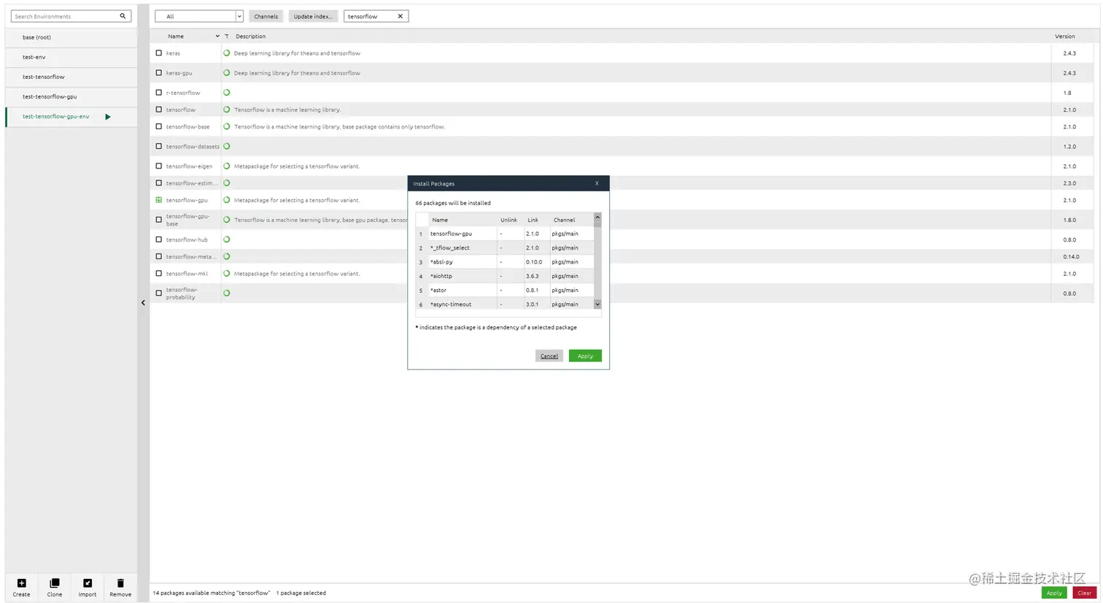This screenshot has width=1103, height=603.
Task: Click the Create environment icon
Action: tap(21, 583)
